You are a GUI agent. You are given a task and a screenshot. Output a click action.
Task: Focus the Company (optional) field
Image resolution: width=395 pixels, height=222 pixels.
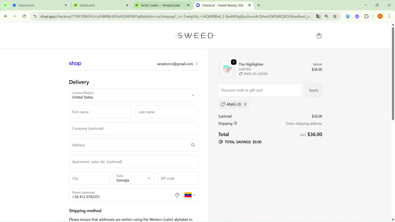(x=134, y=128)
